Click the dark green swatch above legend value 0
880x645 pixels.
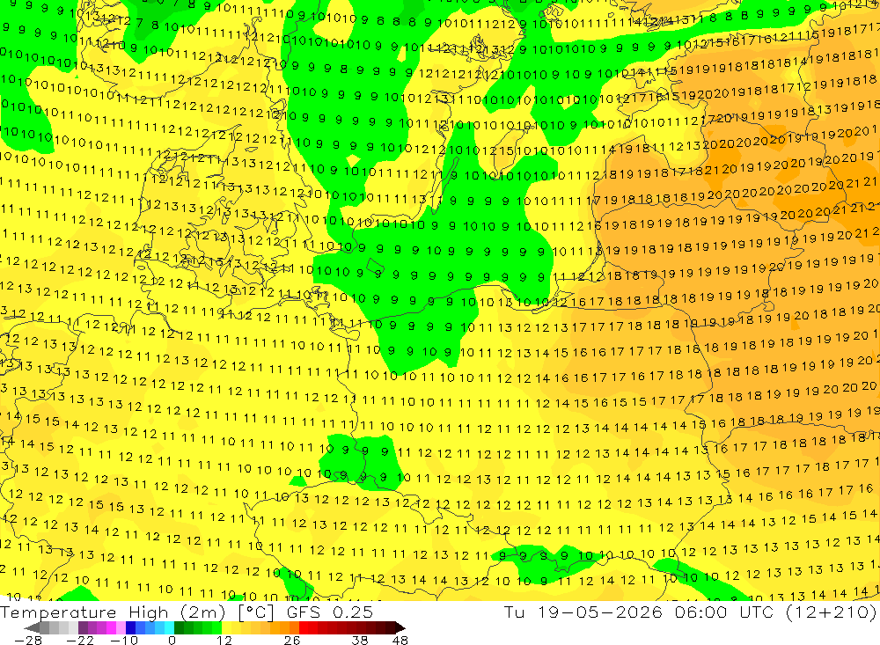pyautogui.click(x=179, y=627)
